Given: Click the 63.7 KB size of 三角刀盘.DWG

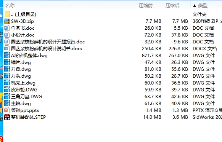Looking at the screenshot, I should tap(153, 96).
